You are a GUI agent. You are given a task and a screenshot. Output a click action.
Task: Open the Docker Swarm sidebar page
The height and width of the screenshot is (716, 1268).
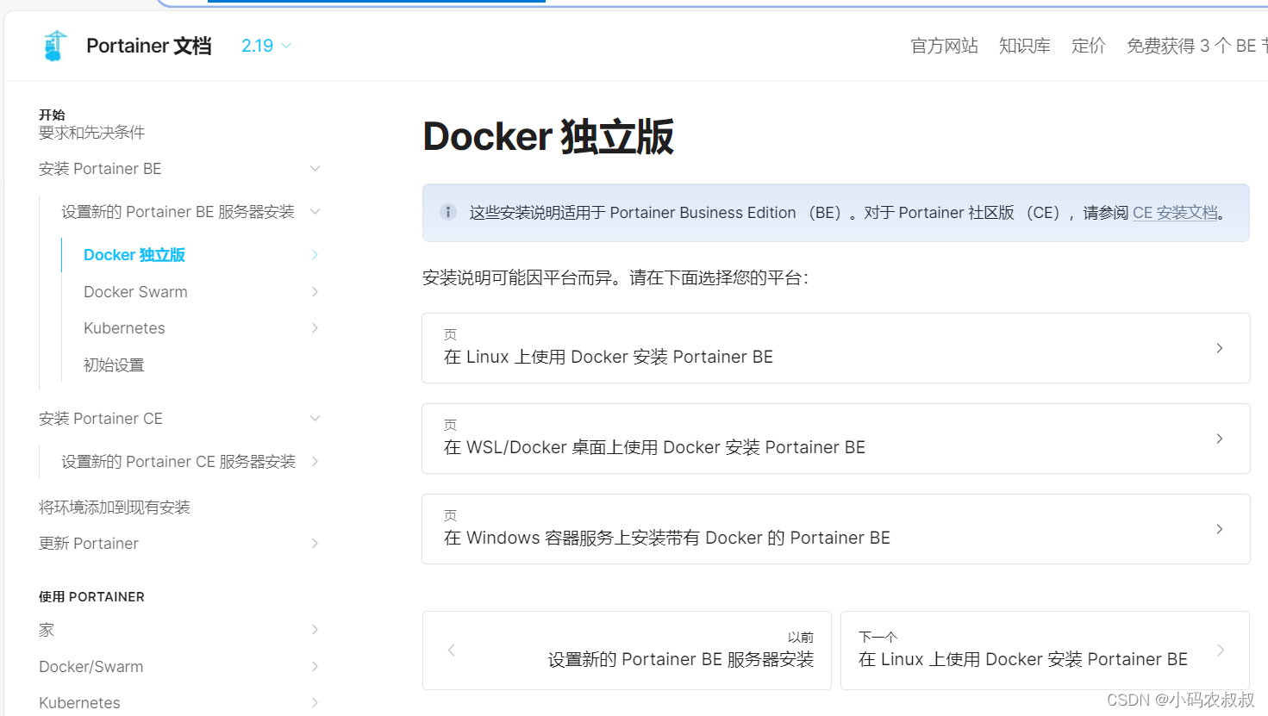pyautogui.click(x=135, y=292)
